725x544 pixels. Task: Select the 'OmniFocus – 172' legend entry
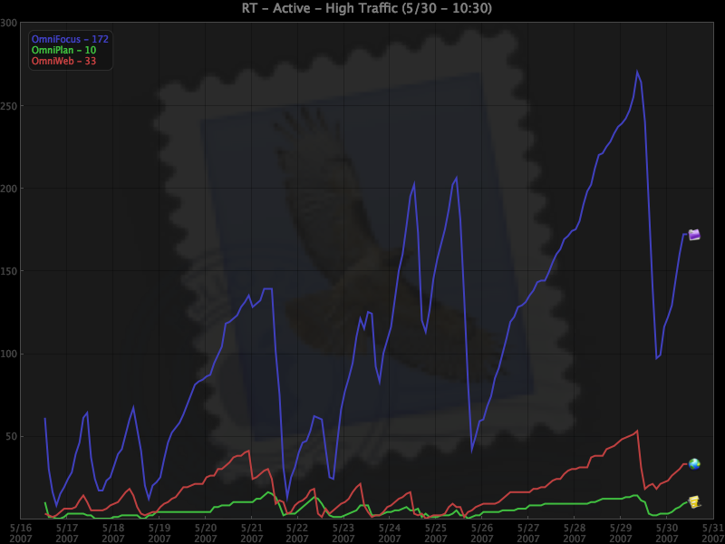(x=70, y=39)
